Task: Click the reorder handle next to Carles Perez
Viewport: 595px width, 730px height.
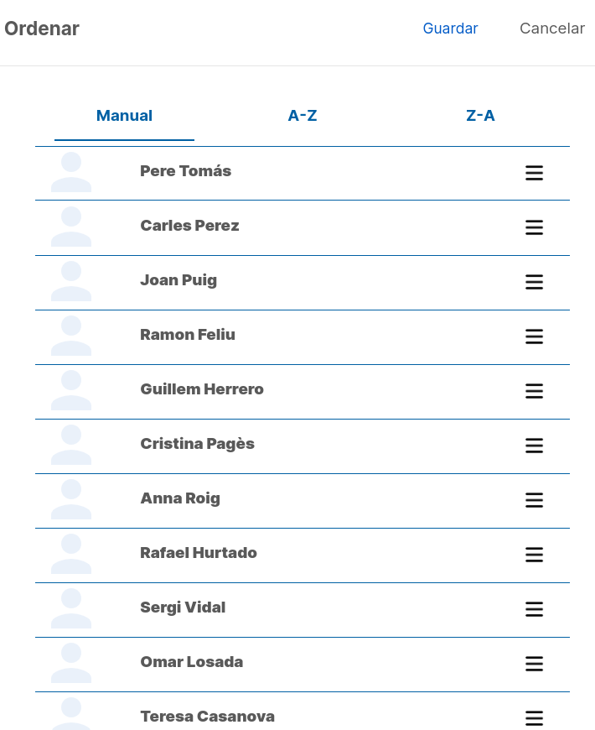Action: point(534,227)
